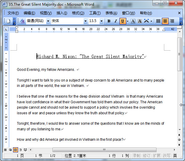Set Justify paragraph alignment

click(158, 21)
